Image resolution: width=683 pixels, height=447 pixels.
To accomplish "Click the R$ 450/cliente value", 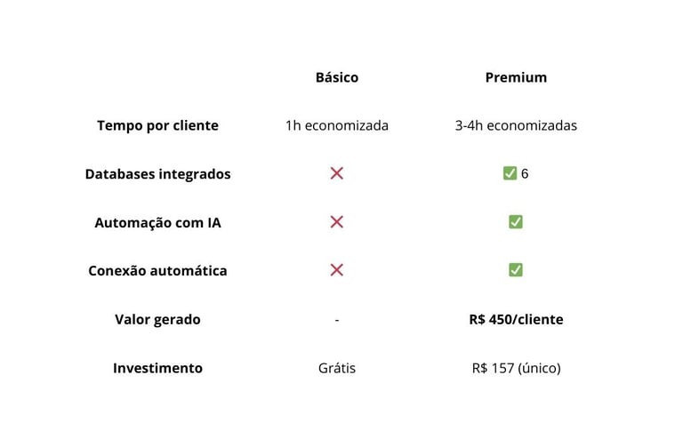I will point(516,319).
